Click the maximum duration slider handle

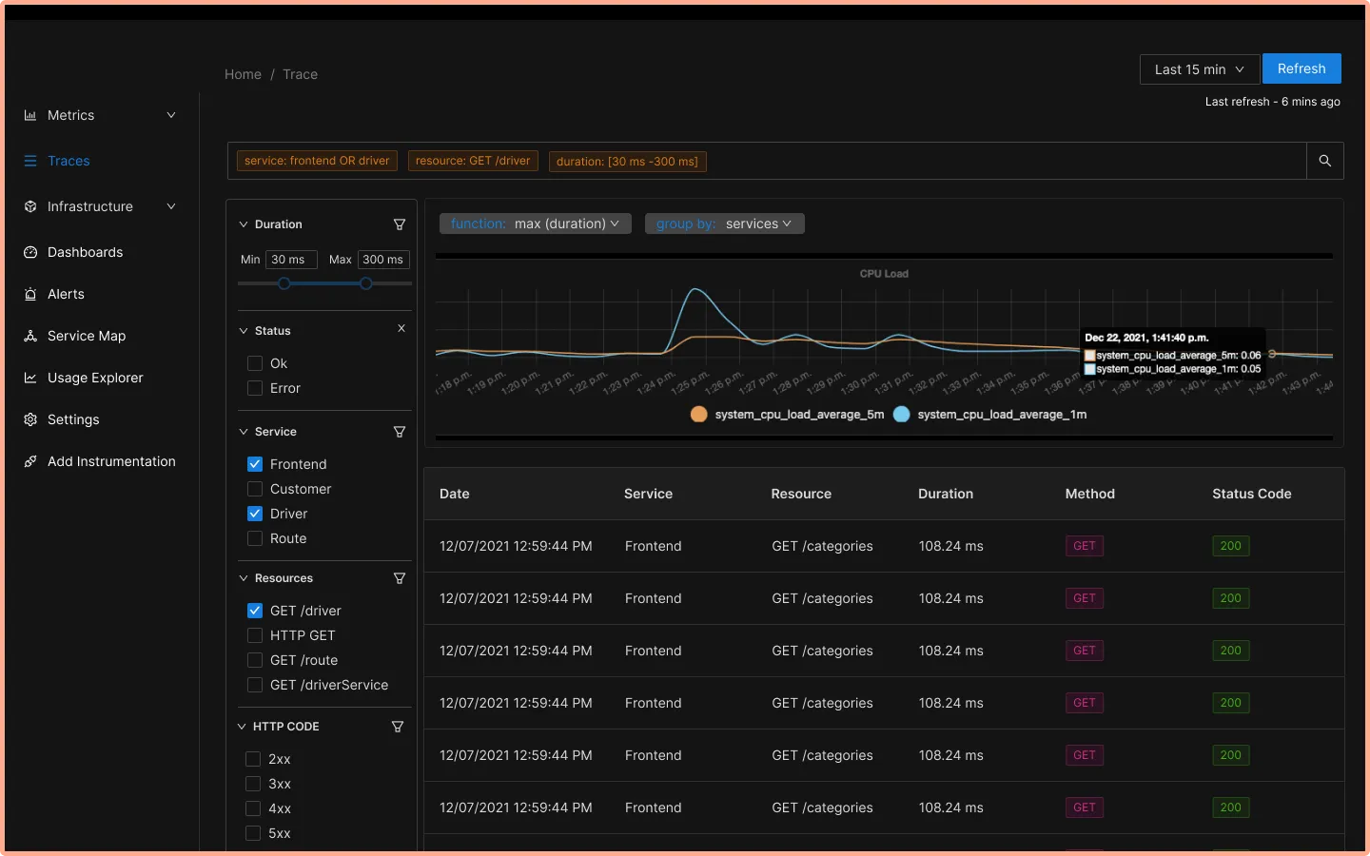coord(365,283)
